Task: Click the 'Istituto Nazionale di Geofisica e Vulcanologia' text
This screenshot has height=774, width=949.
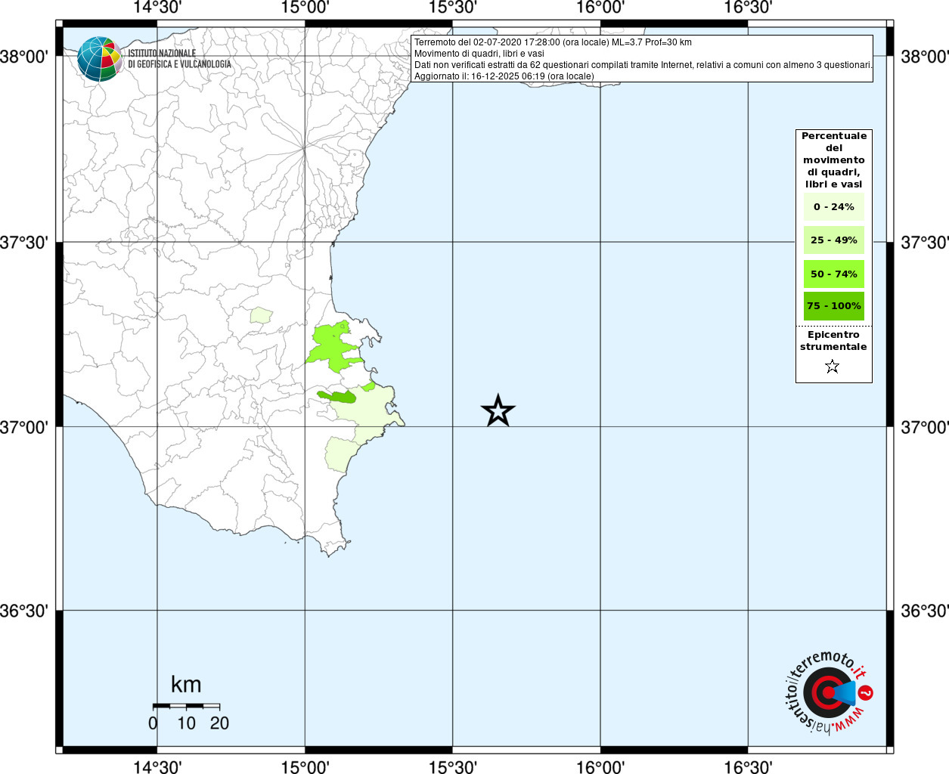Action: coord(179,59)
